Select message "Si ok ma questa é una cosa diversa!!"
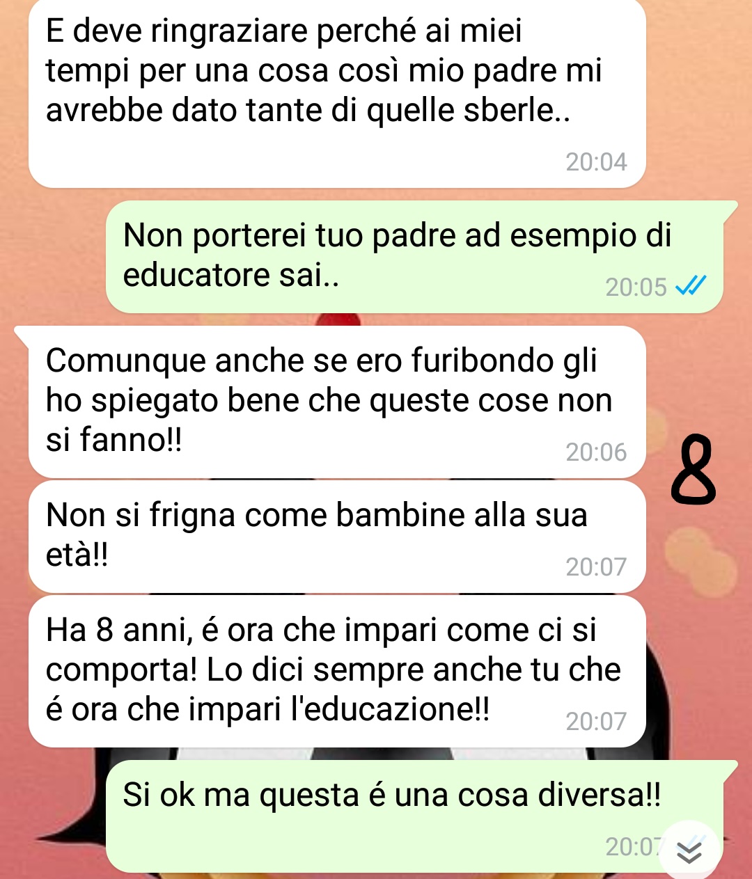752x879 pixels. (x=414, y=816)
